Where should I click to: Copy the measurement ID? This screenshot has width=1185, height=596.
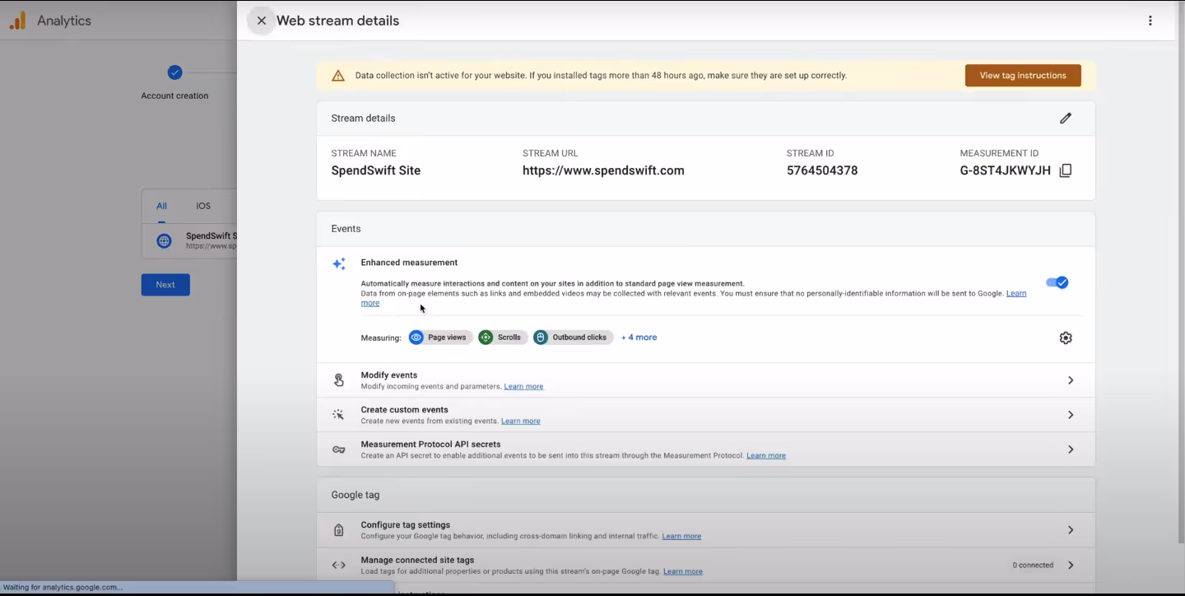[1066, 171]
